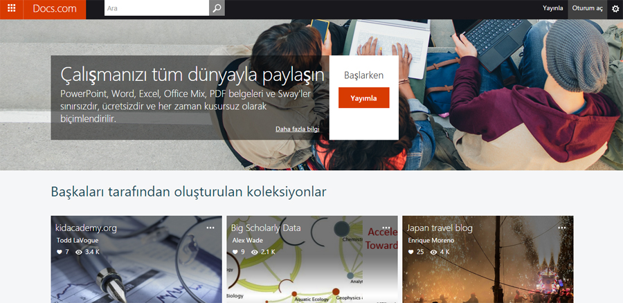Click Yayımla in the top navigation bar
The height and width of the screenshot is (303, 623).
point(552,9)
